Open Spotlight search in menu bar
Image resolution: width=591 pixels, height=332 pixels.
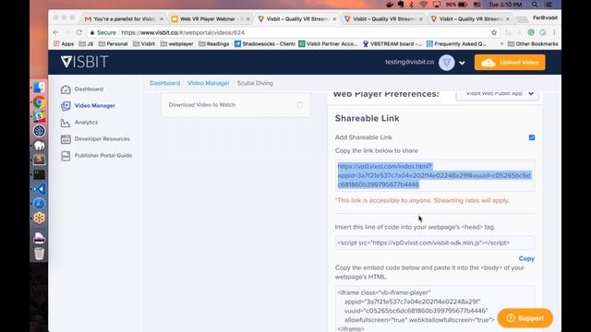535,5
